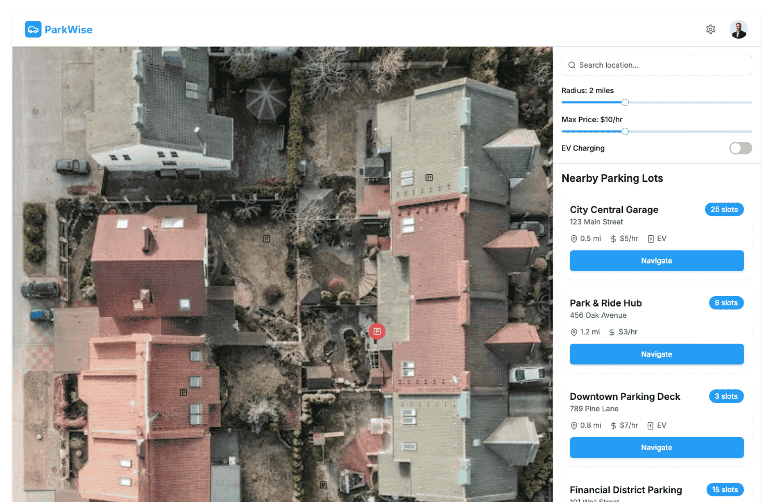Click the 8 slots badge
This screenshot has width=773, height=502.
[x=726, y=303]
